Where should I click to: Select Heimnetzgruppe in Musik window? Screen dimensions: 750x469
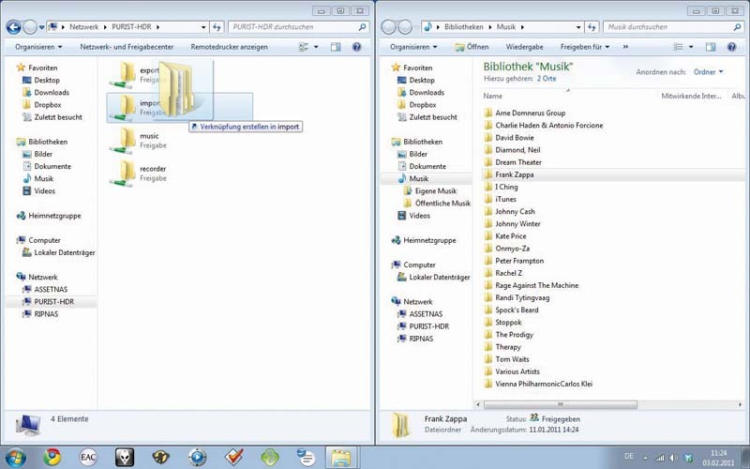pos(429,240)
